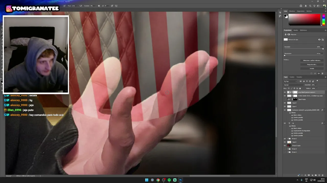Toggle visibility of the Grupo 2 group

click(285, 139)
